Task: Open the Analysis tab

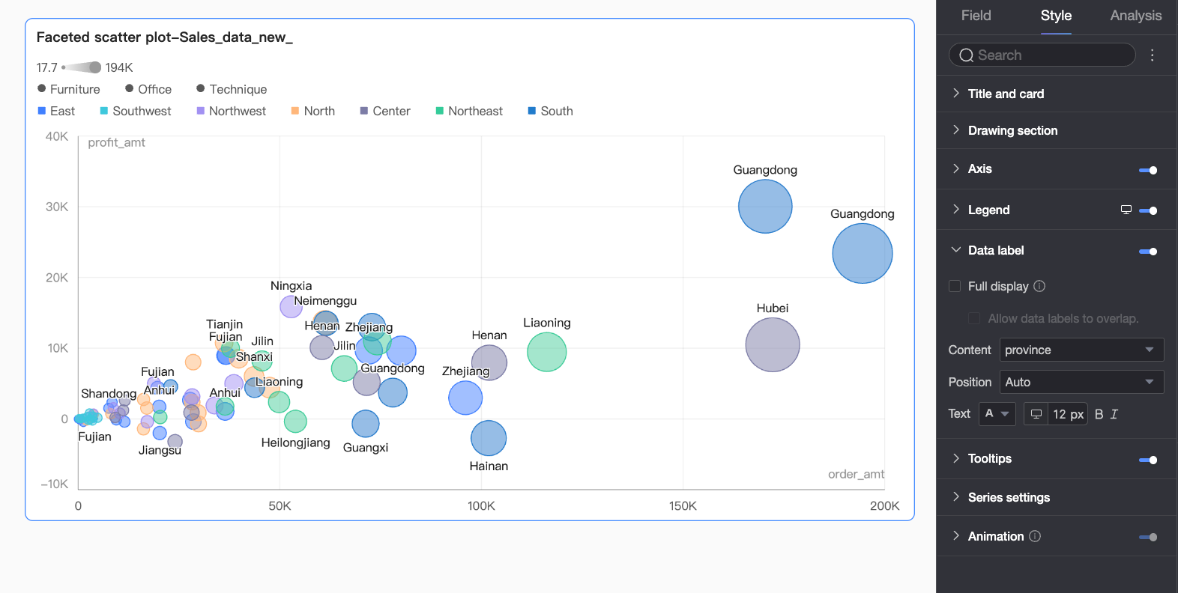Action: (1135, 16)
